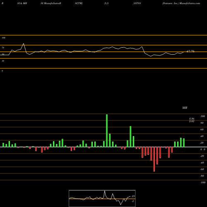Click the last green bar in MR histogram
The height and width of the screenshot is (207, 207).
(x=184, y=143)
